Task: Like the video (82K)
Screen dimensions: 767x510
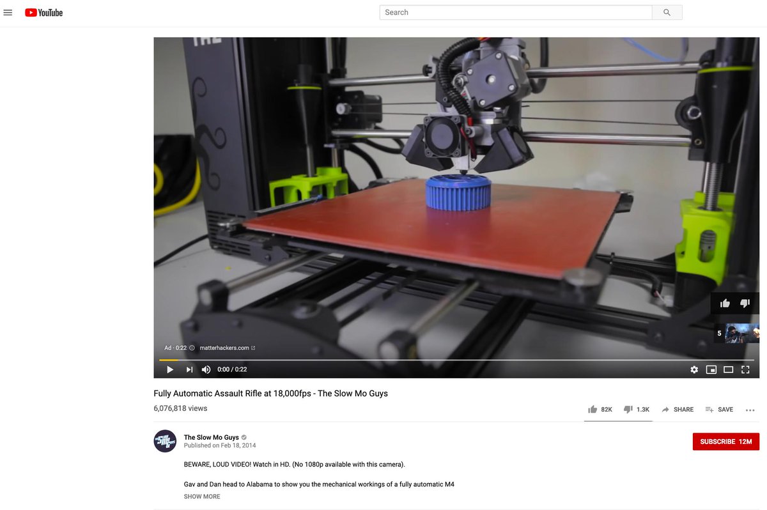Action: click(x=600, y=409)
